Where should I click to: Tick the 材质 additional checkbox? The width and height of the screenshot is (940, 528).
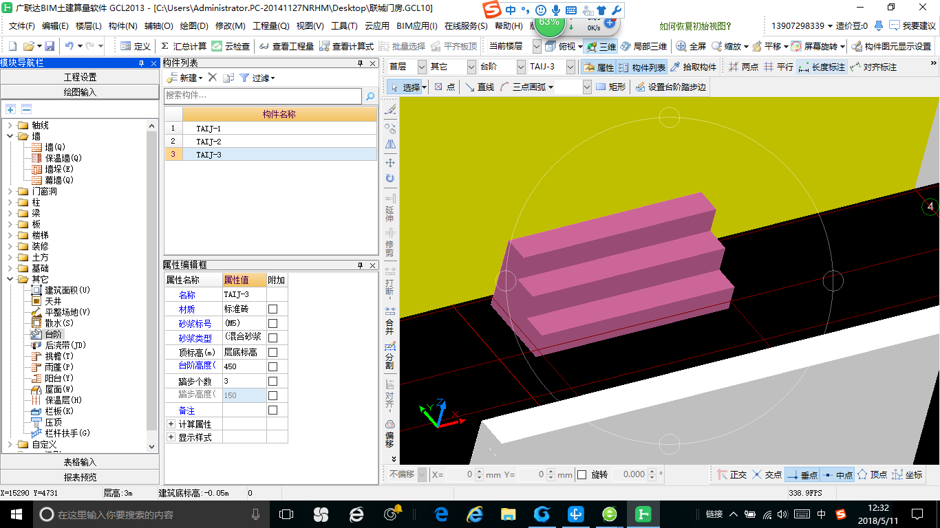point(273,309)
